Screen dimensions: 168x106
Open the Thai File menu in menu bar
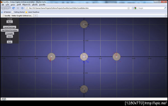point(3,5)
